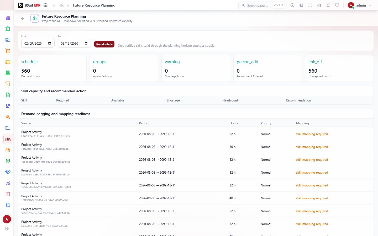Open the dashboard grid icon in sidebar

tap(8, 18)
